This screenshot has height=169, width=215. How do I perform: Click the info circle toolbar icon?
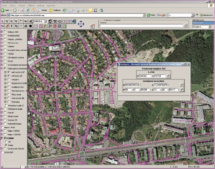click(x=59, y=22)
